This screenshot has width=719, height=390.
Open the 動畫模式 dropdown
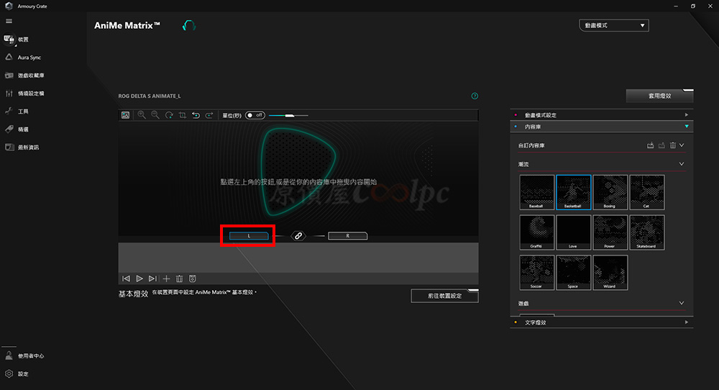pos(614,25)
